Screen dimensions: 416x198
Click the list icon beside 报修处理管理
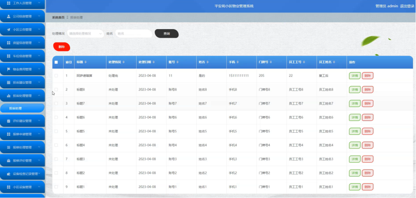point(8,147)
